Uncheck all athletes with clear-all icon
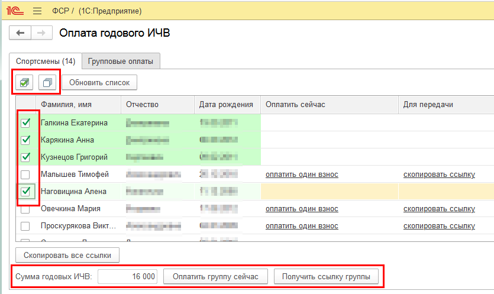Screen dimensions: 494x294 48,82
